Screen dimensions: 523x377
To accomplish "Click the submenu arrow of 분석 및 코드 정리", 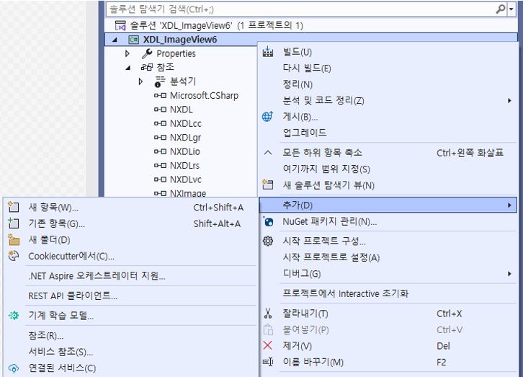I will [x=509, y=100].
